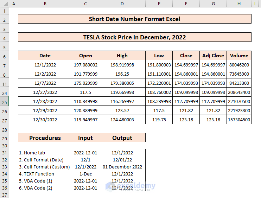Viewport: 261px width, 198px height.
Task: Select '5. VBA Code (1)' cell
Action: pyautogui.click(x=45, y=181)
